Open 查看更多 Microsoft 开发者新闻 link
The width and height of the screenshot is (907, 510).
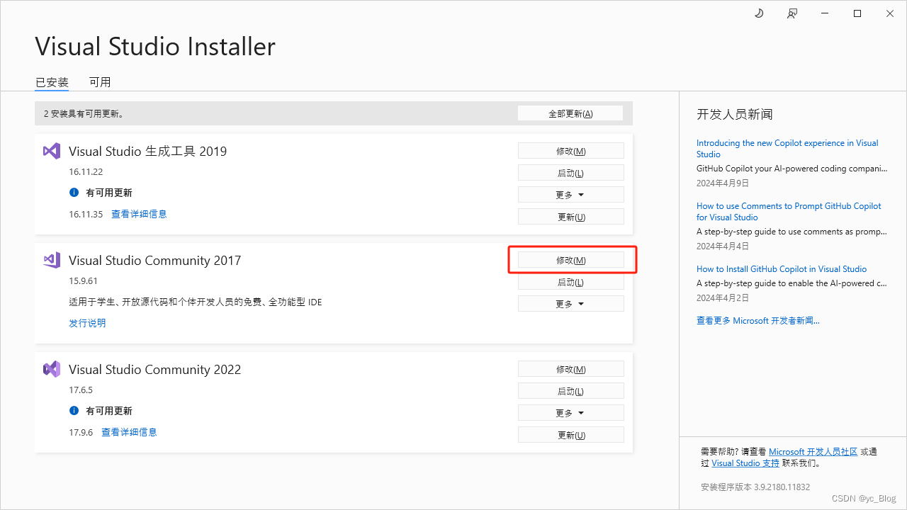coord(758,321)
